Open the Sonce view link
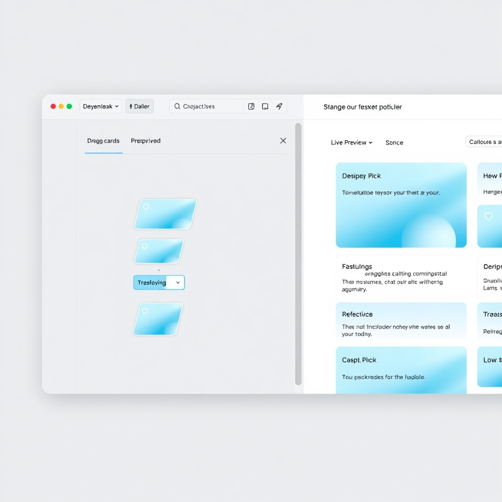Image resolution: width=502 pixels, height=502 pixels. (394, 142)
